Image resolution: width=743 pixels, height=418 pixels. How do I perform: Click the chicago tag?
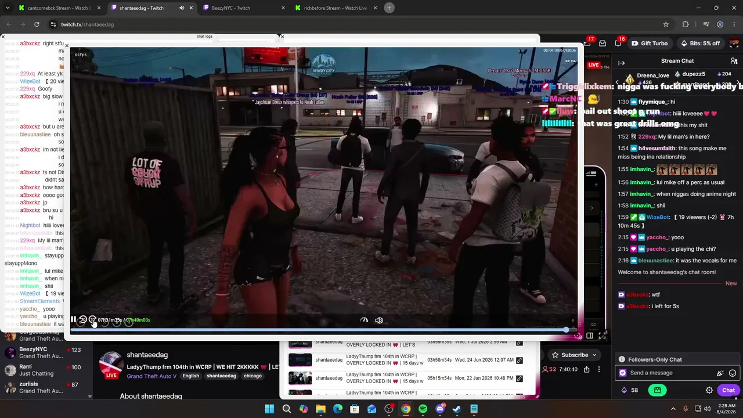tap(253, 376)
